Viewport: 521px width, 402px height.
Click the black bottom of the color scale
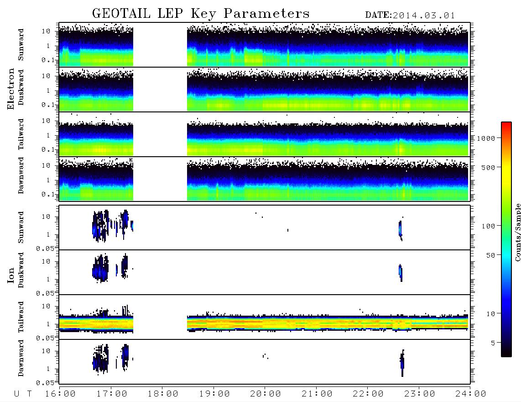click(506, 353)
